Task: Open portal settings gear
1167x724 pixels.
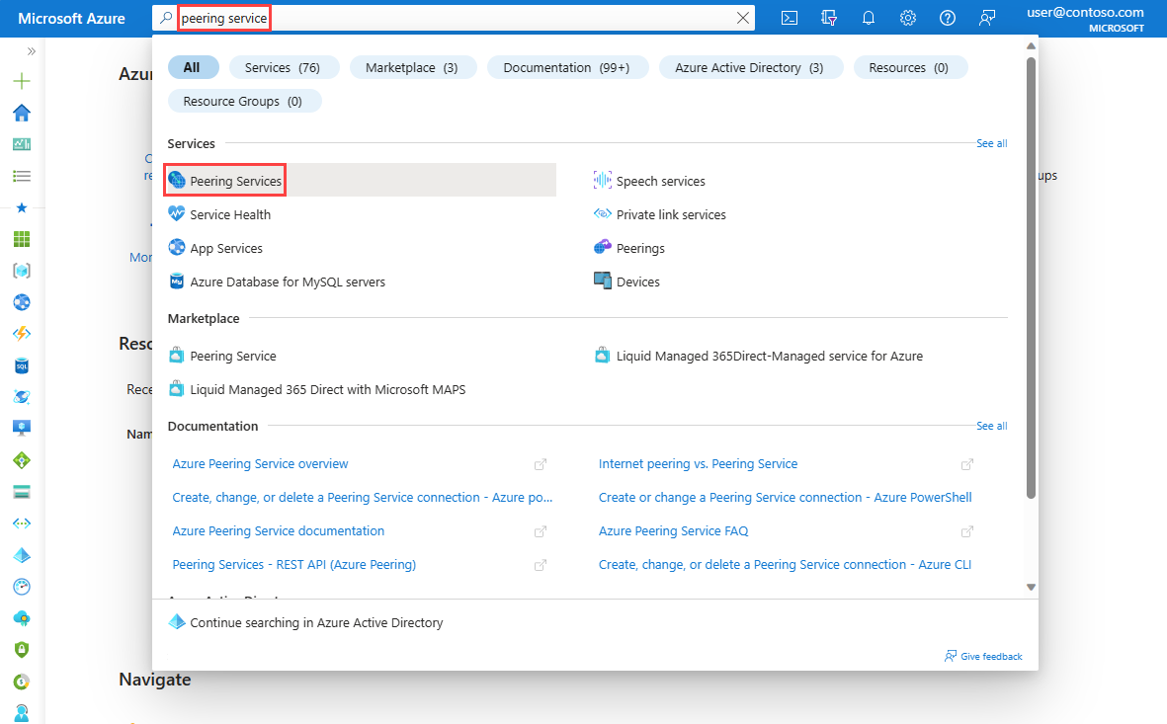Action: click(x=907, y=18)
